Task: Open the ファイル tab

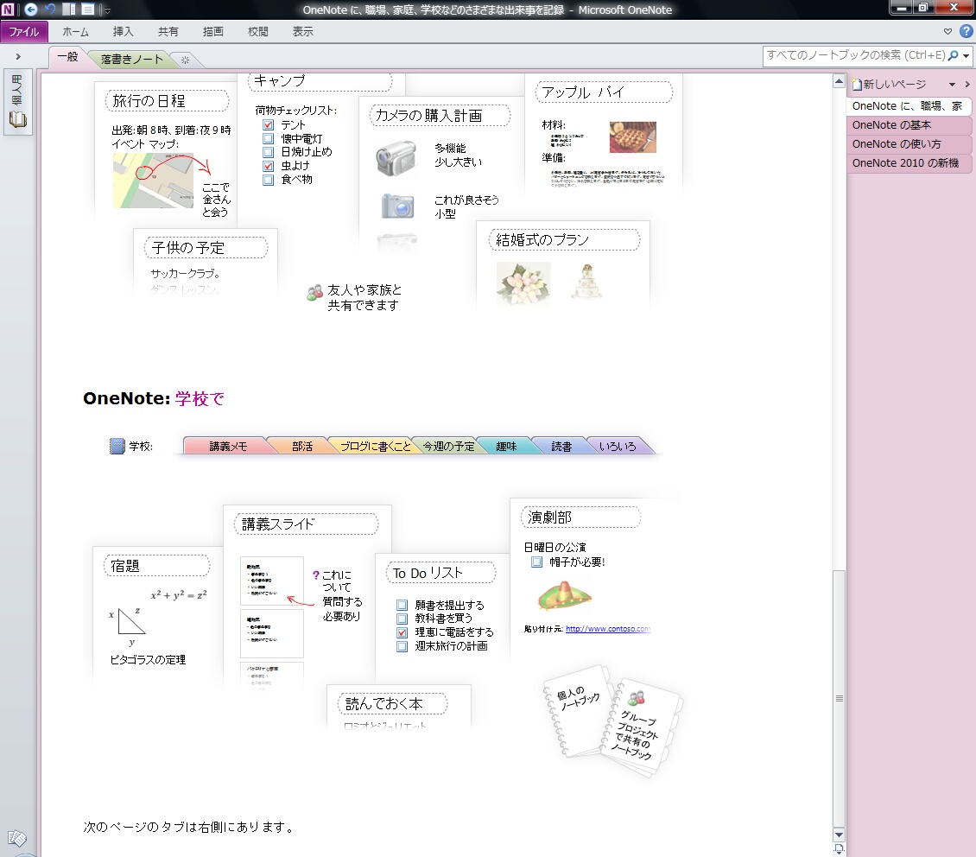Action: click(23, 32)
